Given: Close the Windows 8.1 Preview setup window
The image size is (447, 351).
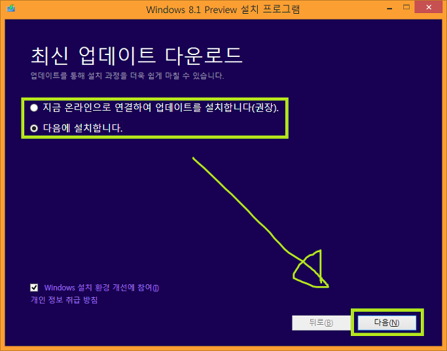Looking at the screenshot, I should [x=429, y=7].
